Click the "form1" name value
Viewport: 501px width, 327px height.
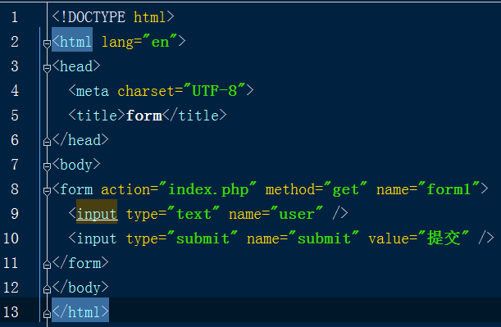point(449,188)
